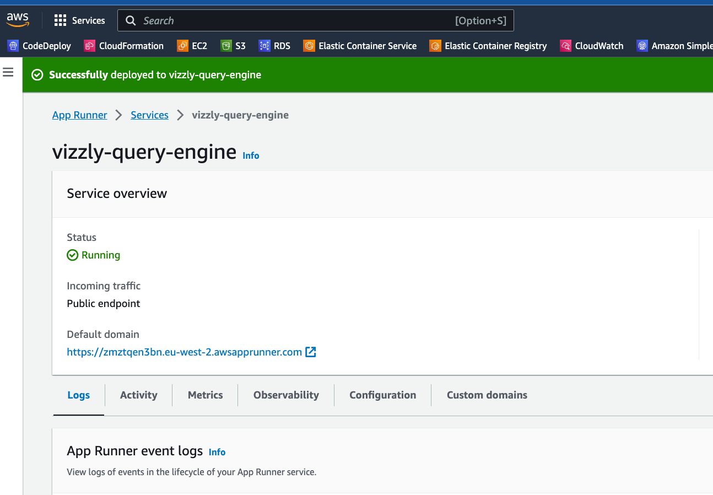Viewport: 713px width, 495px height.
Task: Click the S3 bookmark icon
Action: pyautogui.click(x=226, y=46)
